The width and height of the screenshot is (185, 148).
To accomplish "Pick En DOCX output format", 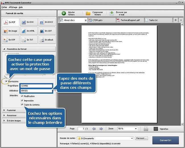I will click(x=47, y=22).
